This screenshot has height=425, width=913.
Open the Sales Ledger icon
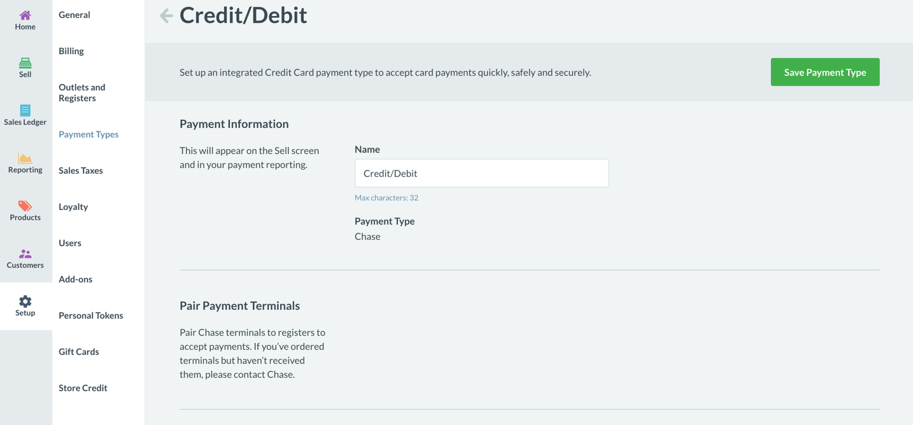(25, 111)
